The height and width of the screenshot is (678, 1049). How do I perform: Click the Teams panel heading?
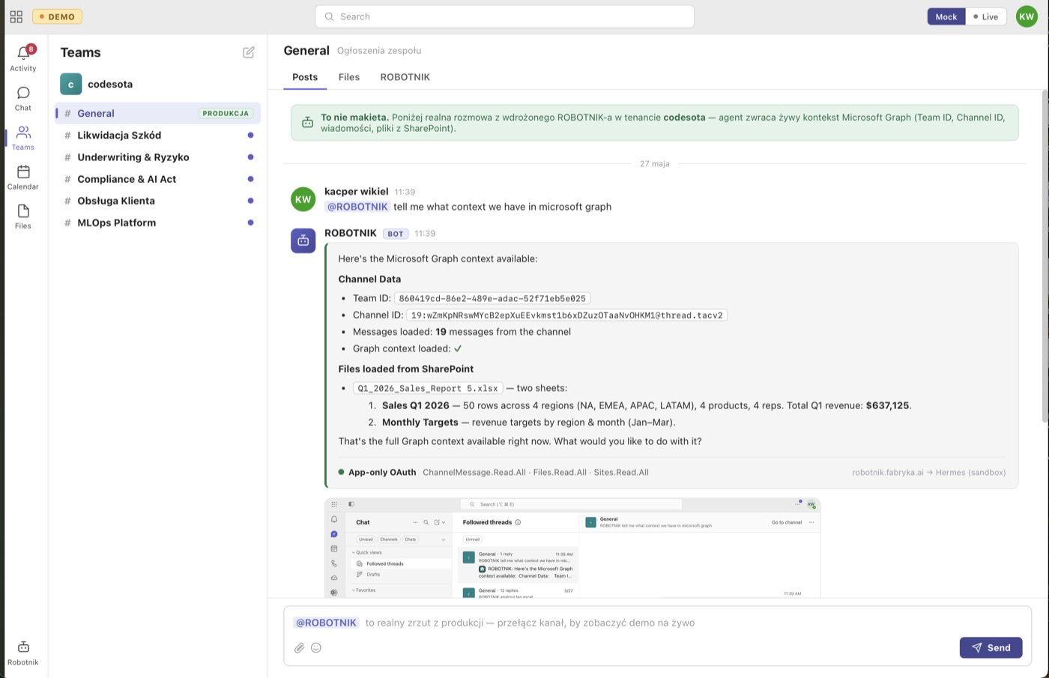pos(81,52)
